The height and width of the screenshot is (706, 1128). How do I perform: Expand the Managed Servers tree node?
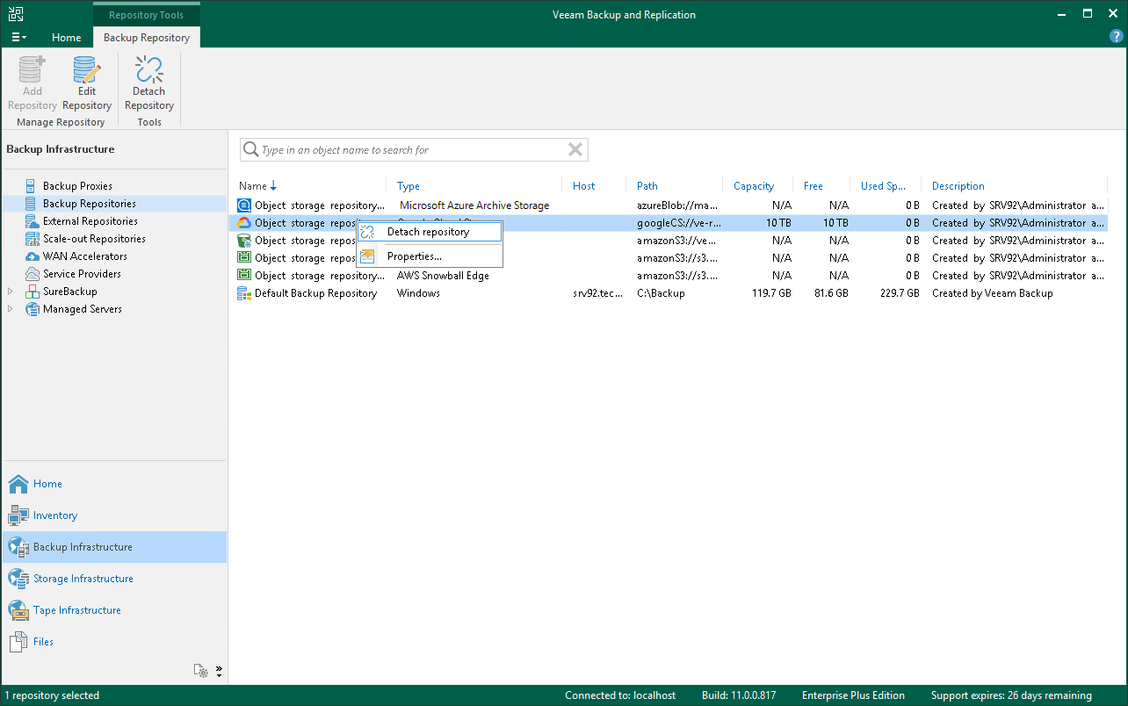[x=11, y=309]
